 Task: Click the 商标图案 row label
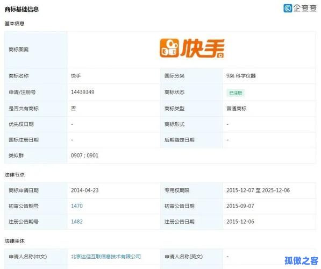click(19, 49)
